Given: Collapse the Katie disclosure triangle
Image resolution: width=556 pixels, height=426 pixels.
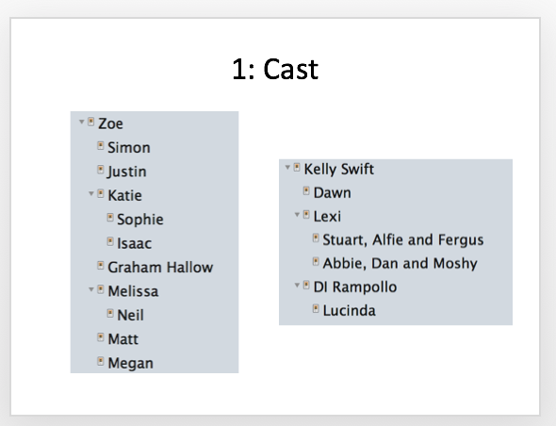Looking at the screenshot, I should tap(91, 193).
